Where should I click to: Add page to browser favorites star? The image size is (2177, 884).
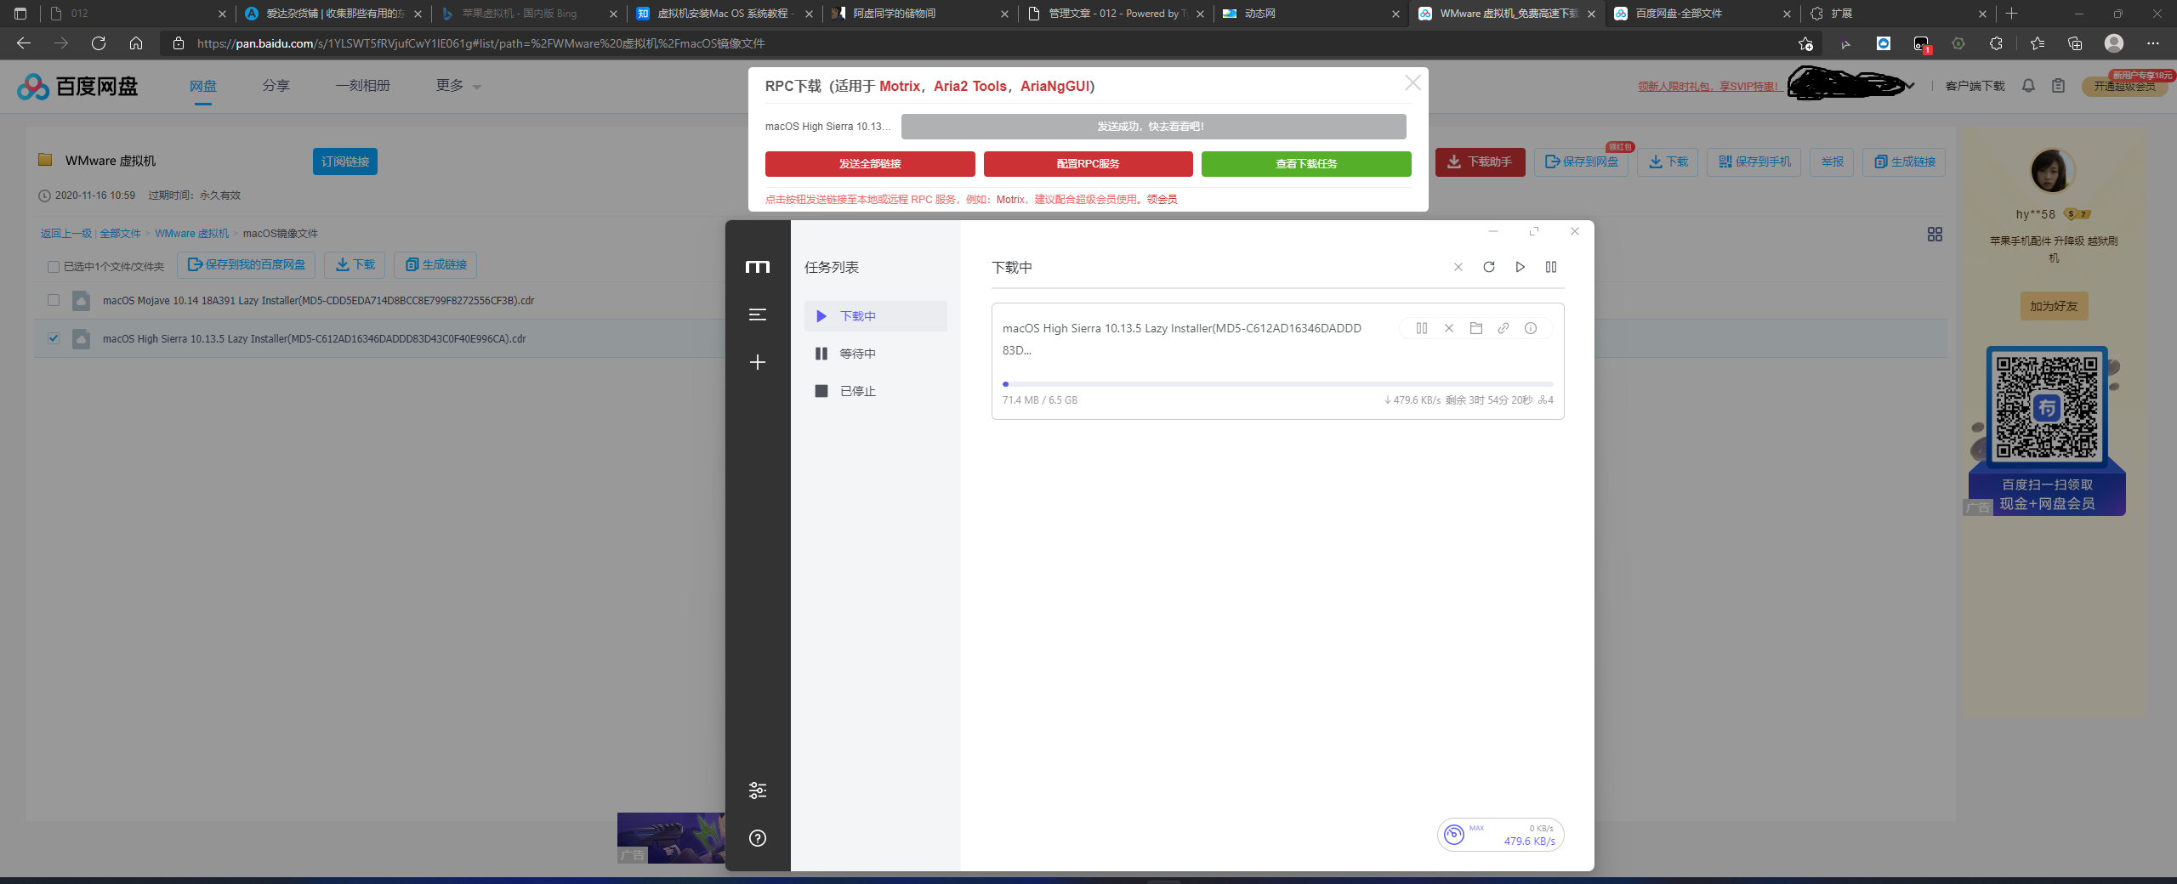[x=1805, y=43]
